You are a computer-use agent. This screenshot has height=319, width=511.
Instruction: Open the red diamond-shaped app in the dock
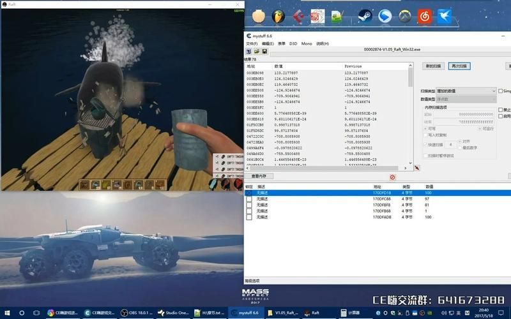(x=298, y=17)
